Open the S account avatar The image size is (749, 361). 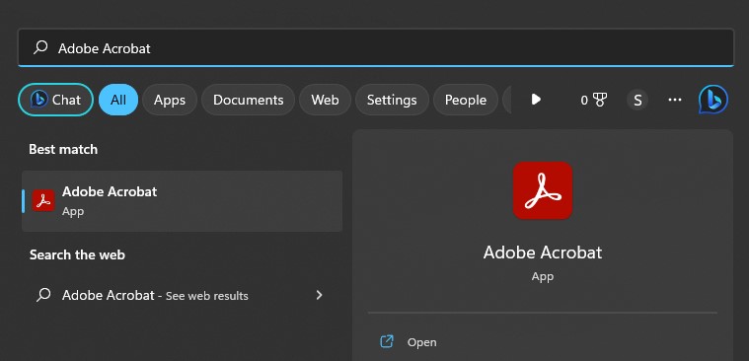coord(637,100)
